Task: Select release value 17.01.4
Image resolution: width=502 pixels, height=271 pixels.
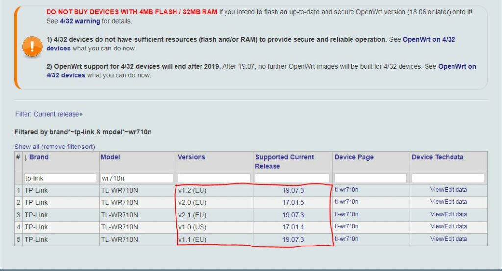Action: [x=293, y=227]
